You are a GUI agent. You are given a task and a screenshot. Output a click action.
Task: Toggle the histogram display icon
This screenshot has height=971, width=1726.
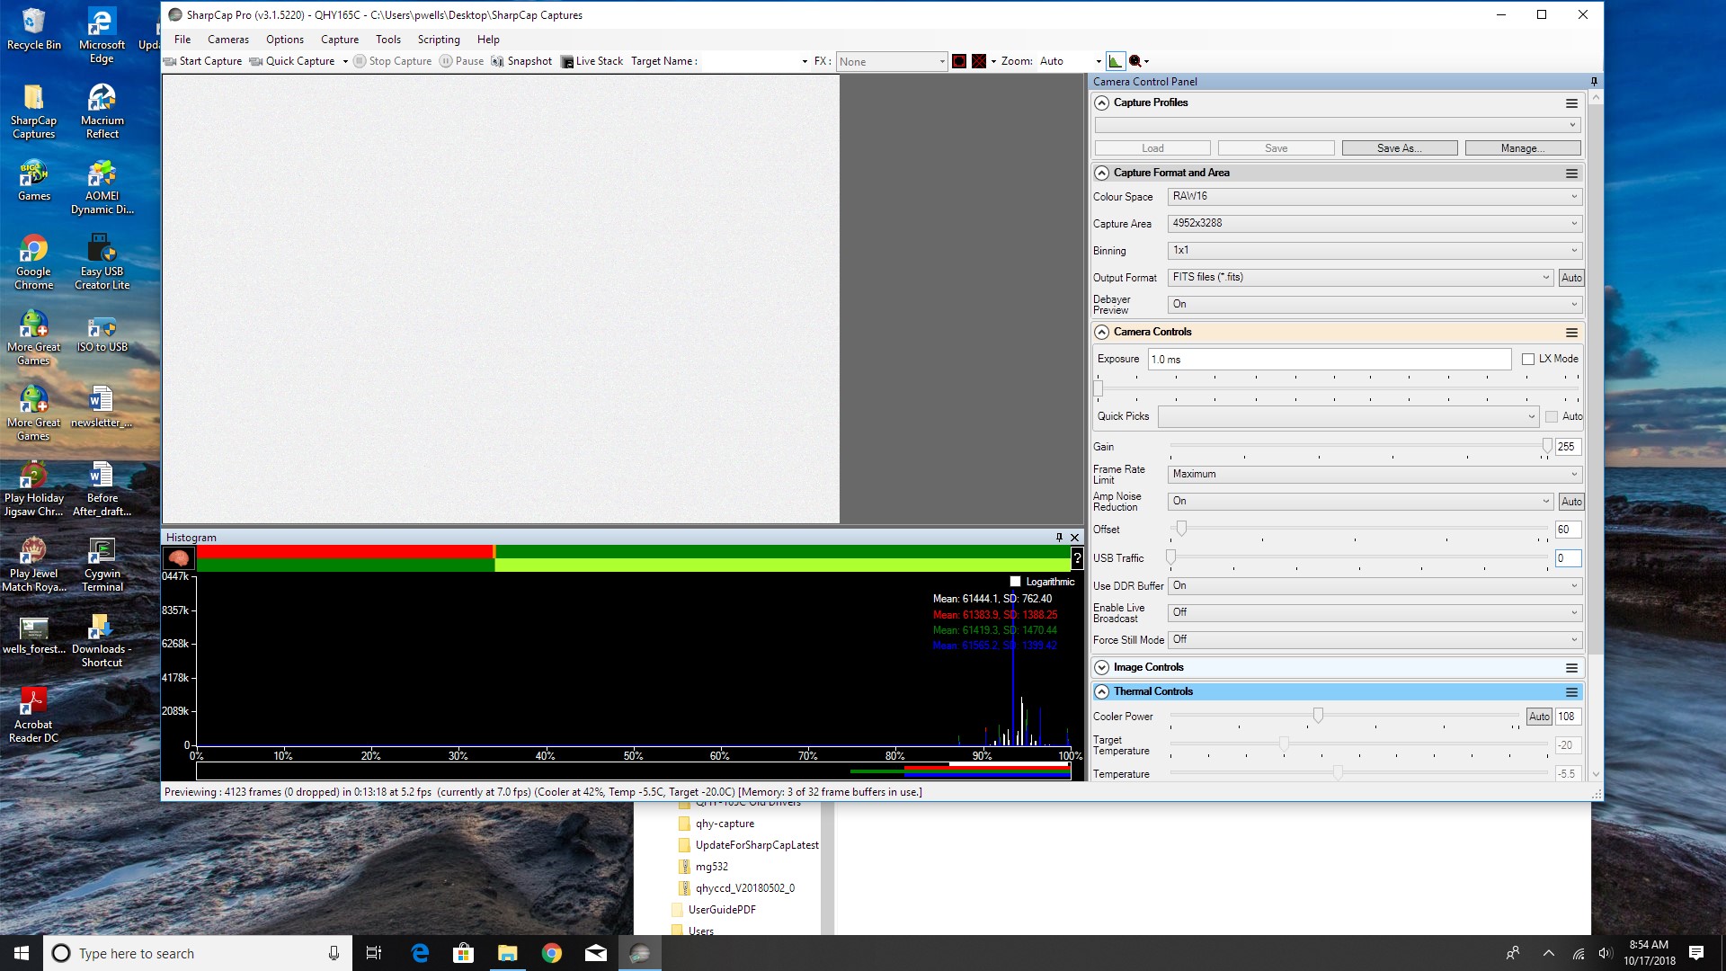pos(1116,61)
